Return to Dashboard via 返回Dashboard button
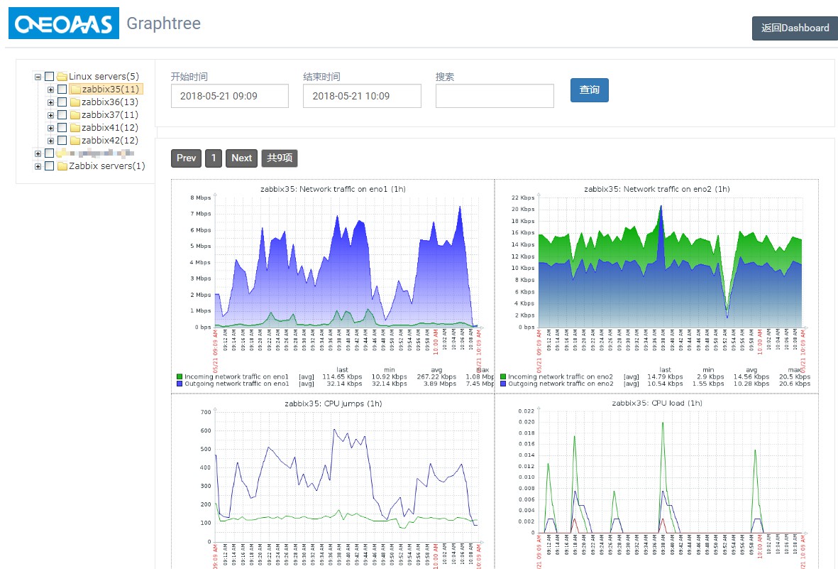Image resolution: width=838 pixels, height=569 pixels. coord(795,28)
